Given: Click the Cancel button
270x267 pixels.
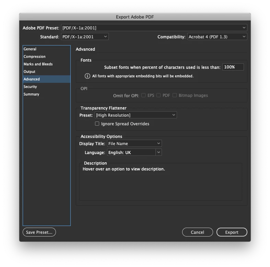Looking at the screenshot, I should (198, 232).
